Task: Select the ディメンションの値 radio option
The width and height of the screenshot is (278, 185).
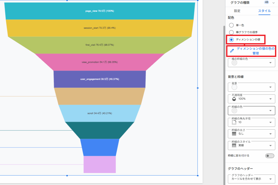Action: [x=231, y=40]
